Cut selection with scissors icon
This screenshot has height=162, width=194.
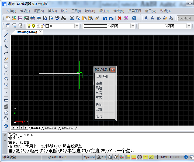[72, 18]
